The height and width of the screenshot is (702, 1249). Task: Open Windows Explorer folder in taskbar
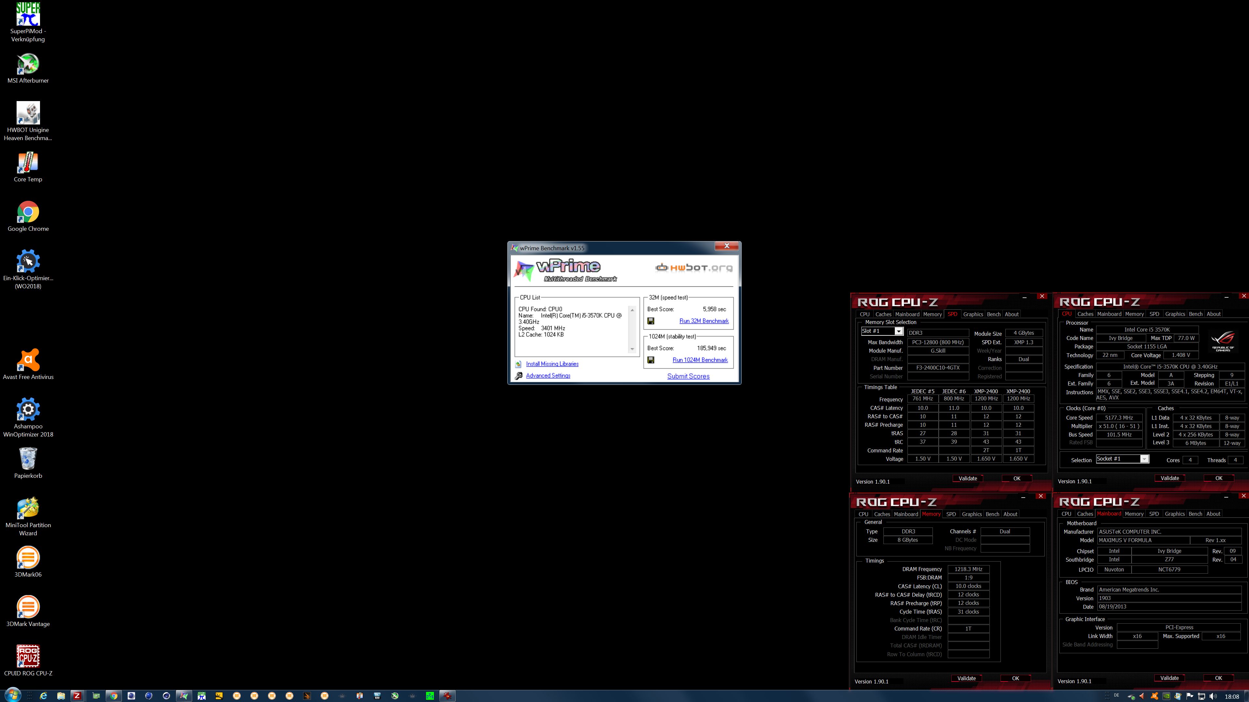click(x=61, y=696)
